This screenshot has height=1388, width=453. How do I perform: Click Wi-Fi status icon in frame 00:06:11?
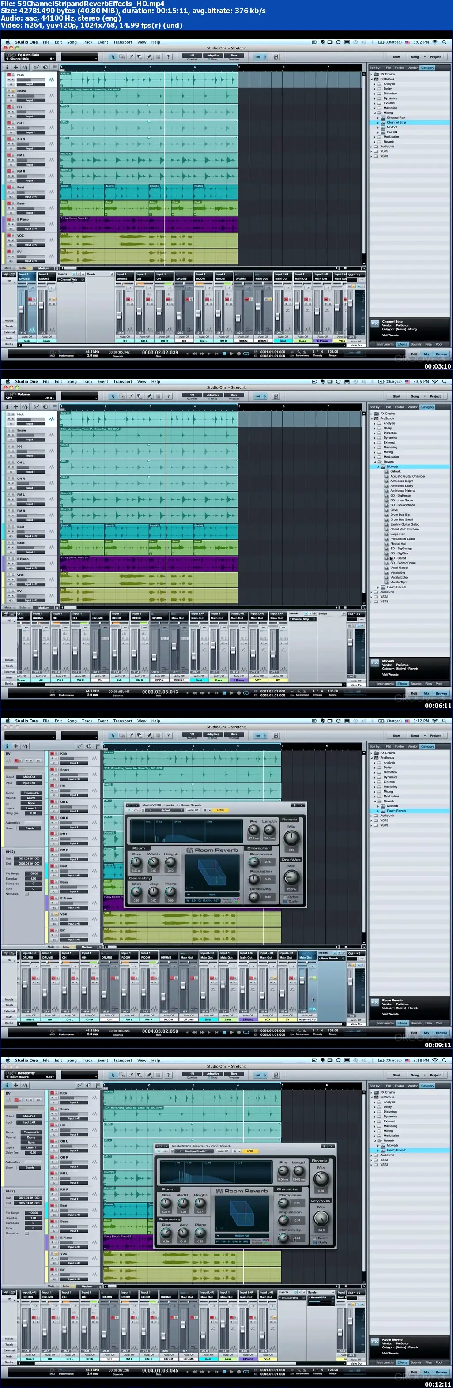[x=434, y=381]
